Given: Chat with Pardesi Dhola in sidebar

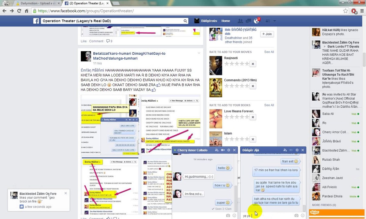Looking at the screenshot, I should 336,196.
